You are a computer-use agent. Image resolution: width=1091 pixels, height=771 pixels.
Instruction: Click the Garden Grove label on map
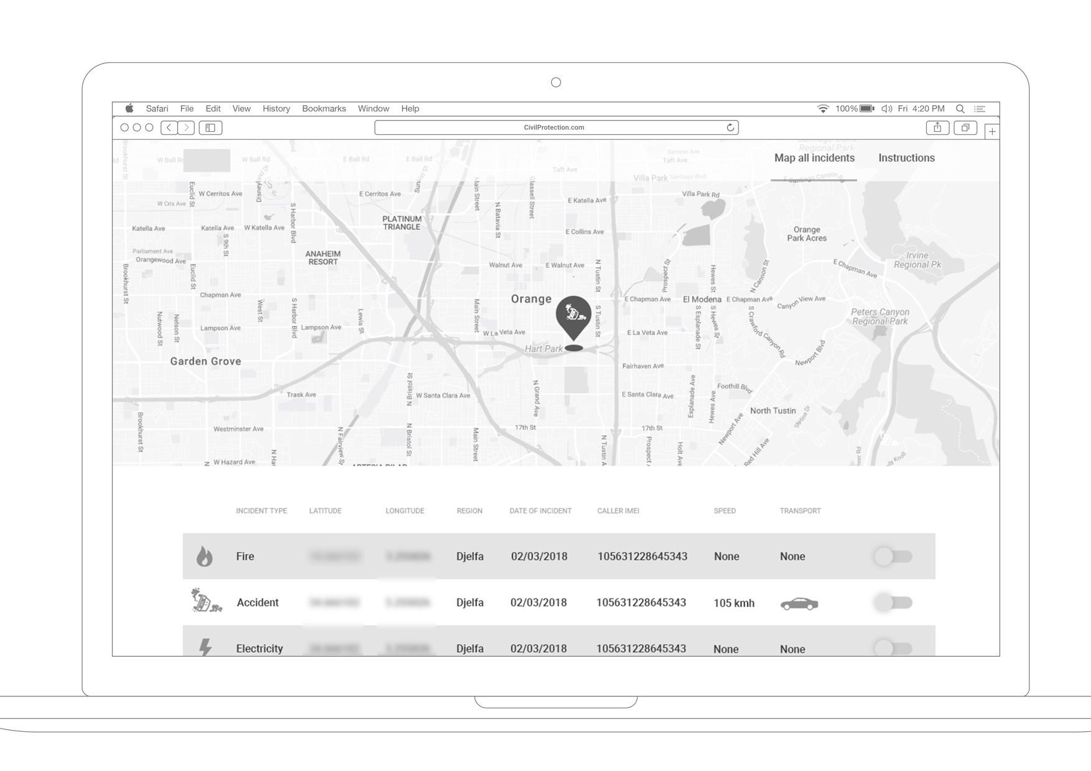205,361
